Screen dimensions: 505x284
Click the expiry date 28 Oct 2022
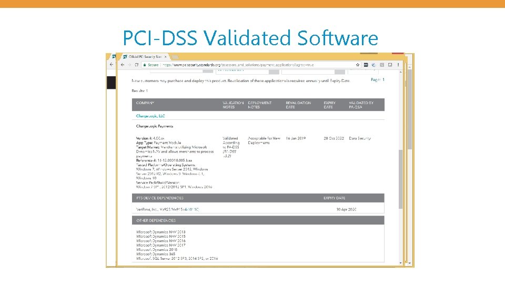(x=334, y=138)
